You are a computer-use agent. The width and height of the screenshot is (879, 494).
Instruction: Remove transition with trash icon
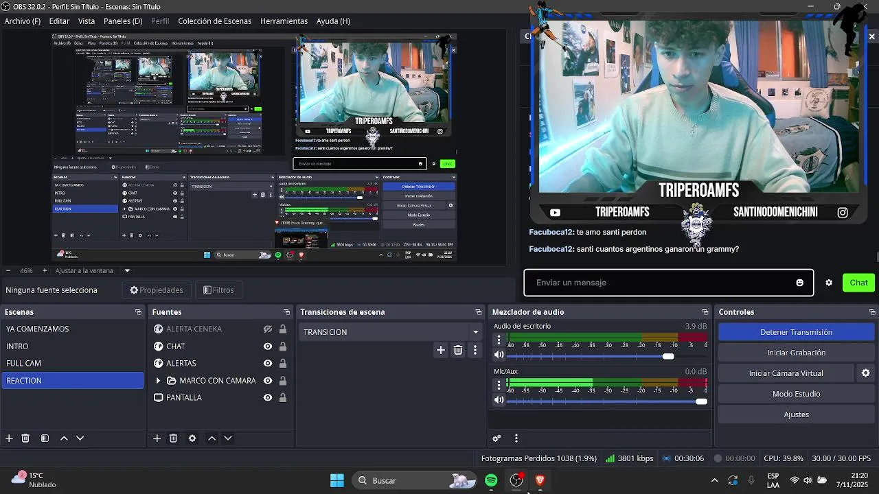pos(458,350)
